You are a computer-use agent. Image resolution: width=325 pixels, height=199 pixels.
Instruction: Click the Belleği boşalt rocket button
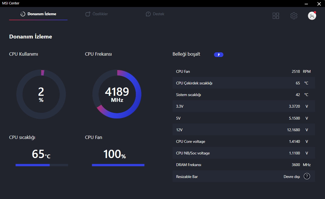219,55
